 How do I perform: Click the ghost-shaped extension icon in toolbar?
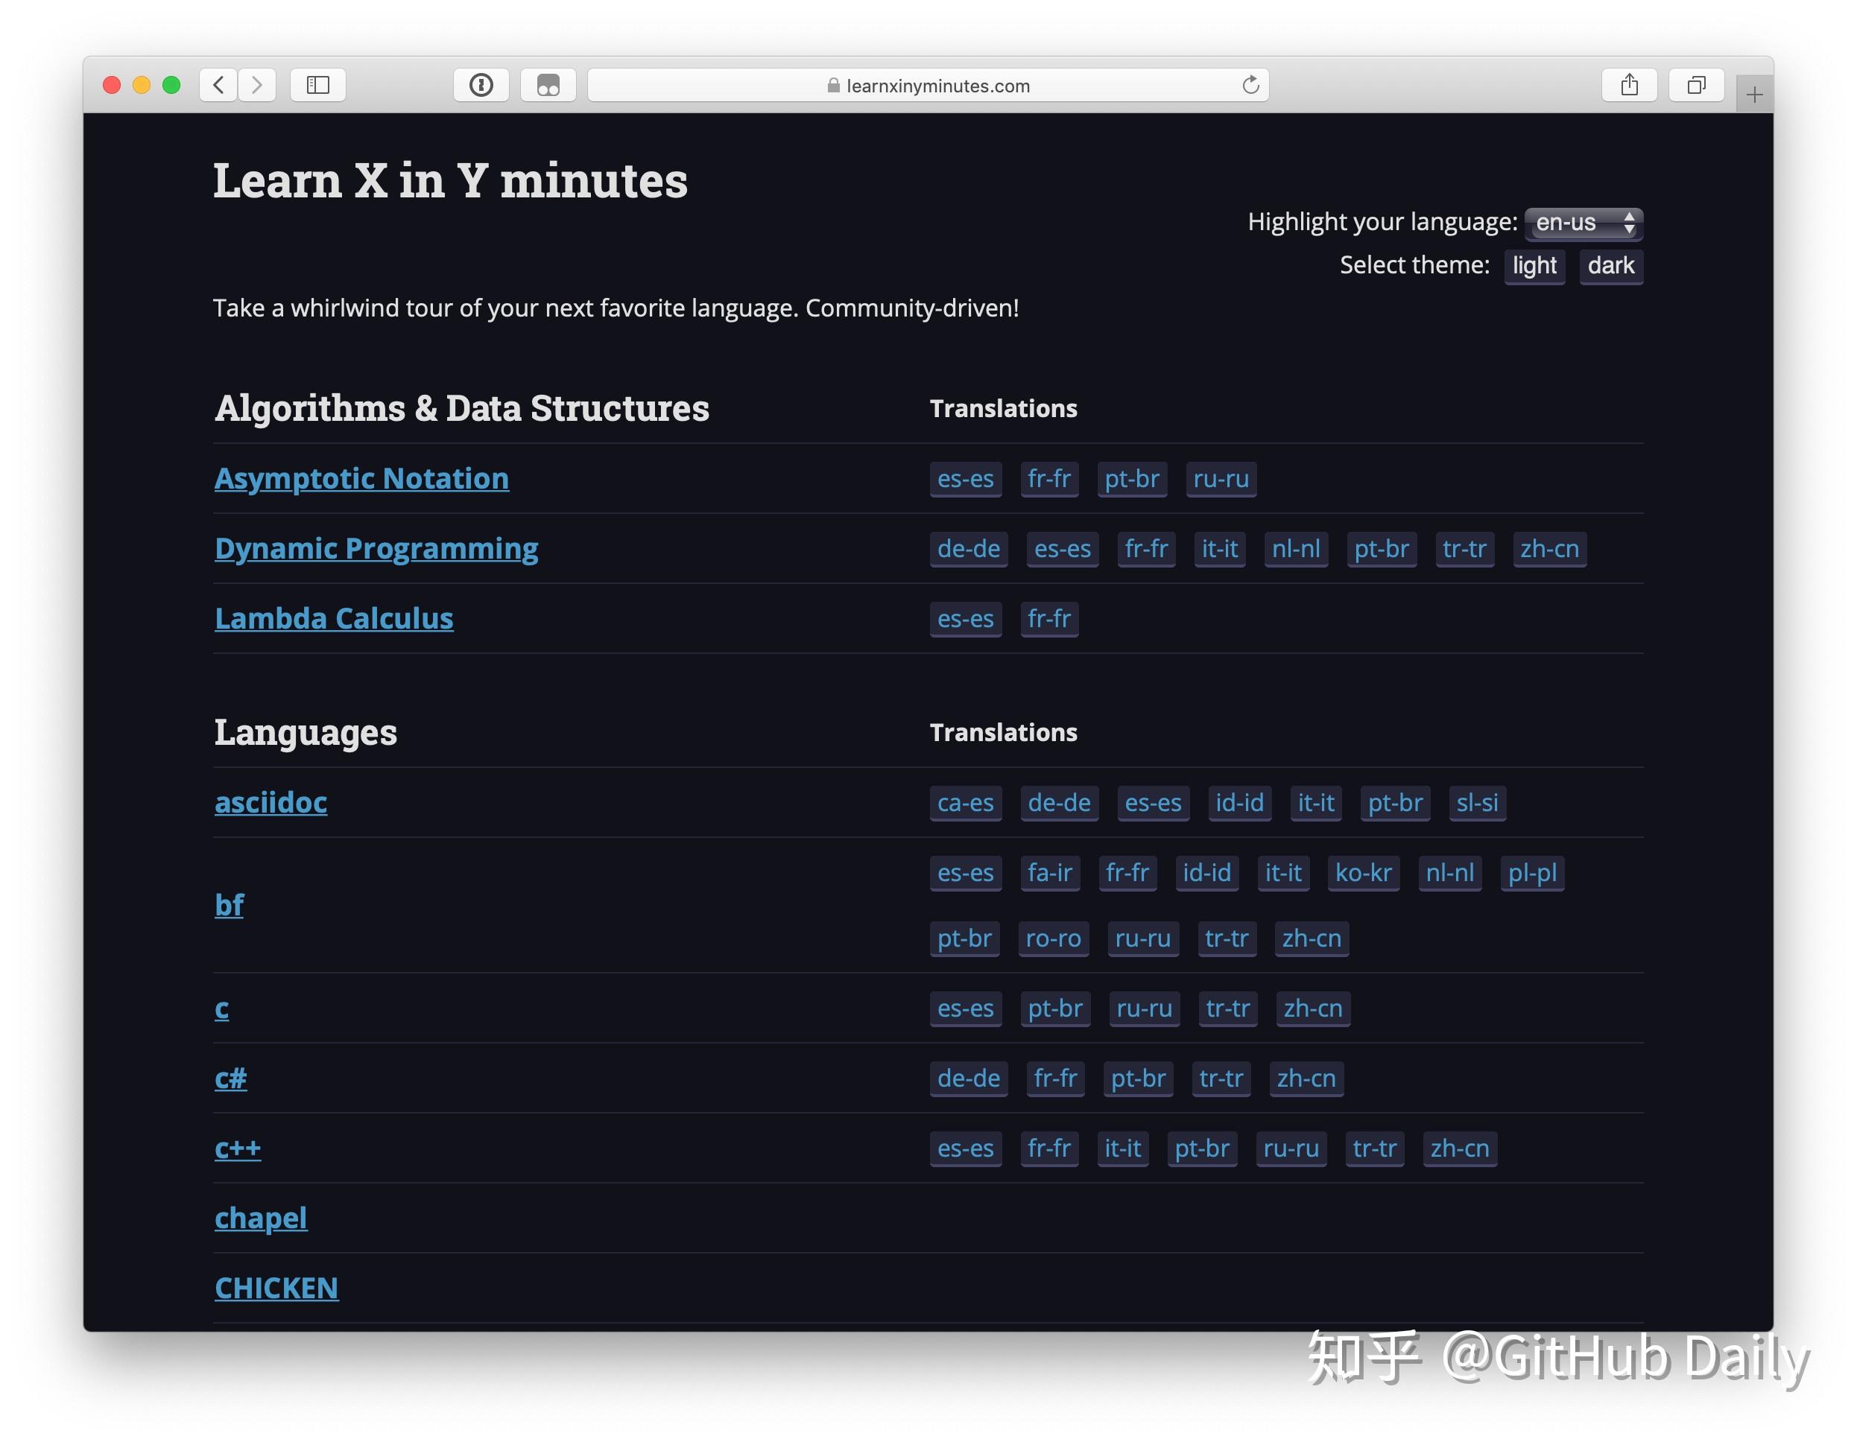tap(548, 85)
